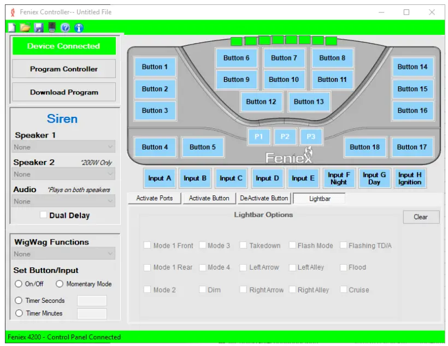
Task: Select Input H Ignition
Action: click(410, 178)
